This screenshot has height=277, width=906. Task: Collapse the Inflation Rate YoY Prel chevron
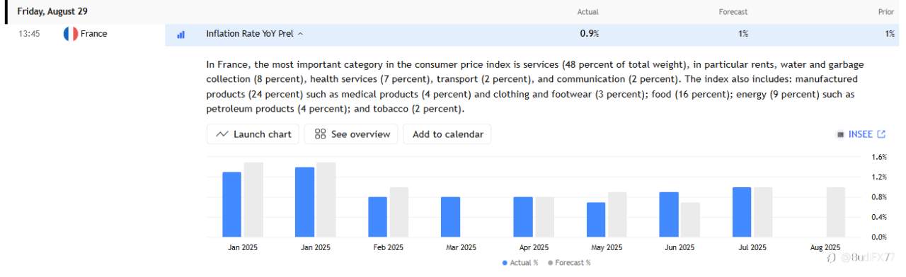coord(300,34)
